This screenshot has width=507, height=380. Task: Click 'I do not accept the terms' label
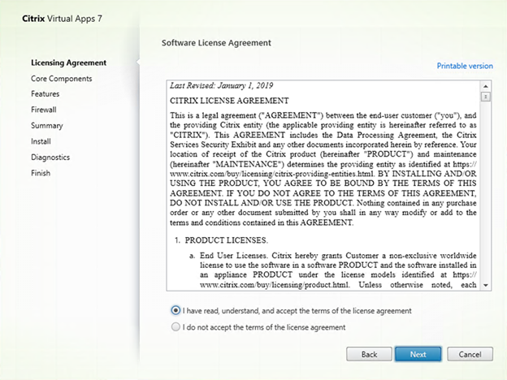264,327
